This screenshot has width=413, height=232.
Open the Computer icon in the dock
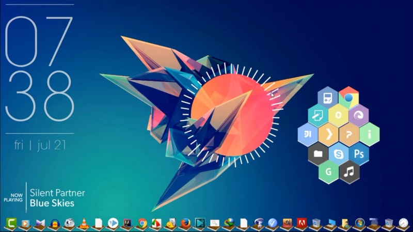pyautogui.click(x=331, y=223)
